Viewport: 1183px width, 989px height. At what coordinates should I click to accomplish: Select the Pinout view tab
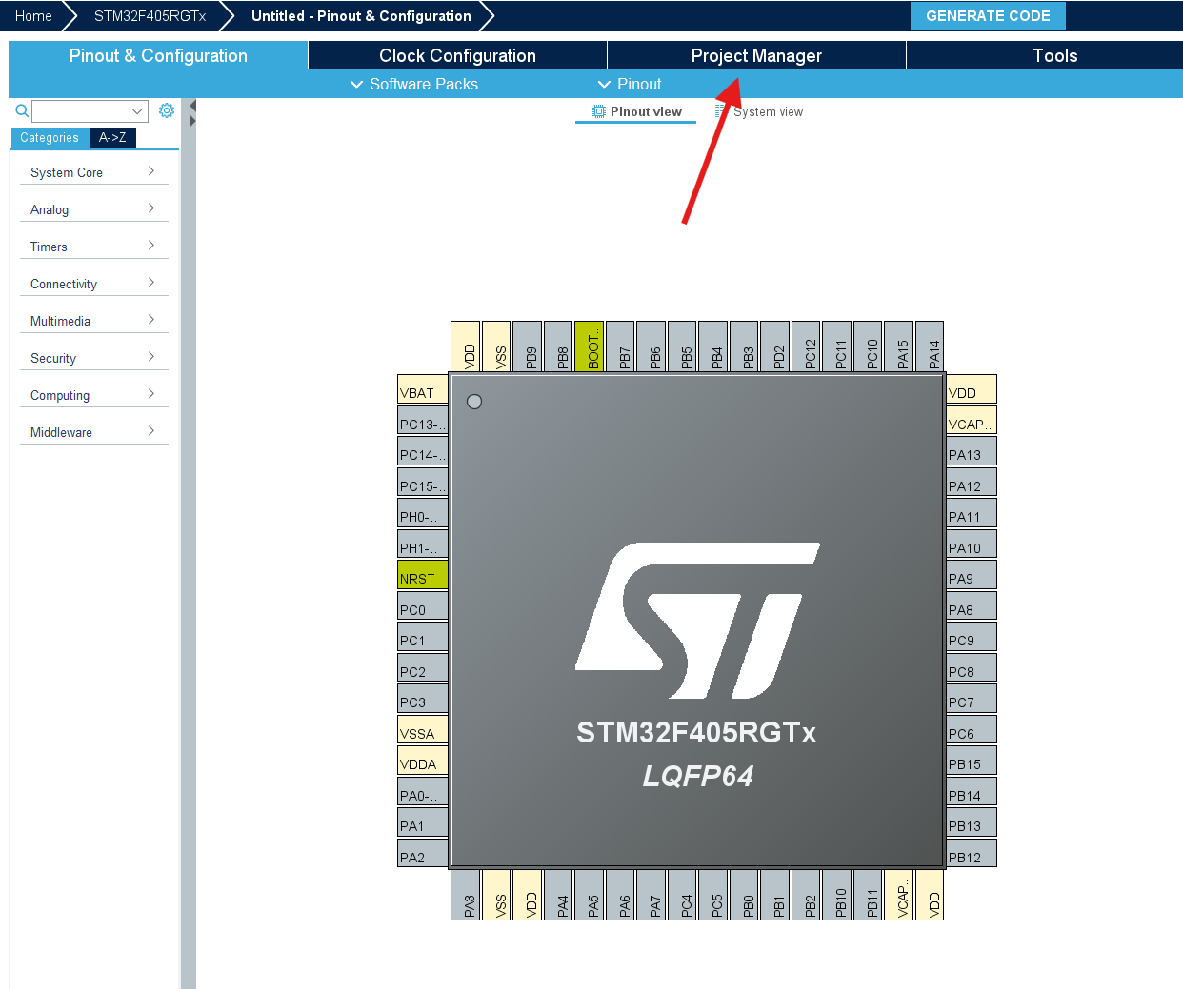[x=636, y=112]
